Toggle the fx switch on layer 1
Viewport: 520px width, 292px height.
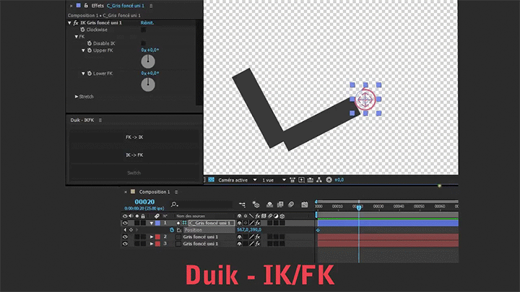coord(258,223)
